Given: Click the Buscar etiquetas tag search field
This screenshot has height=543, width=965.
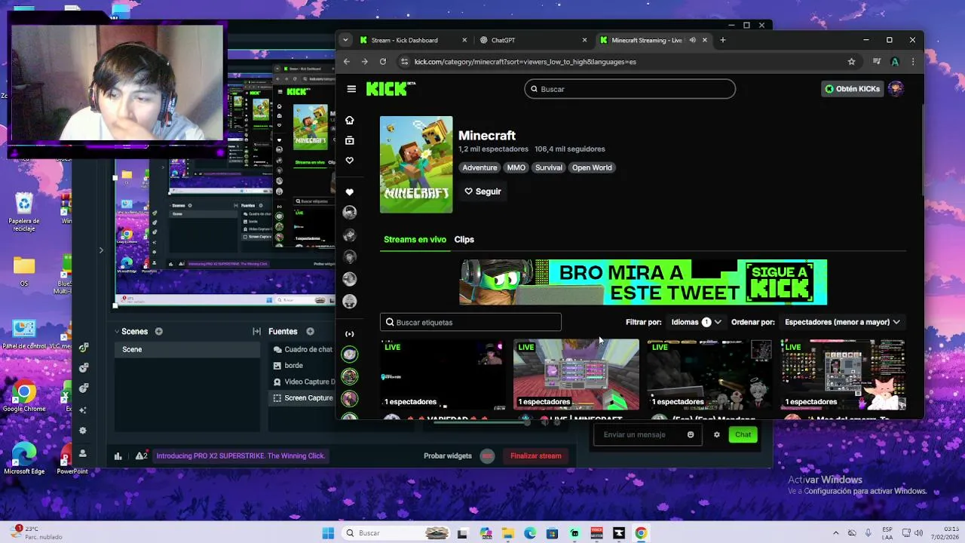Looking at the screenshot, I should tap(470, 322).
